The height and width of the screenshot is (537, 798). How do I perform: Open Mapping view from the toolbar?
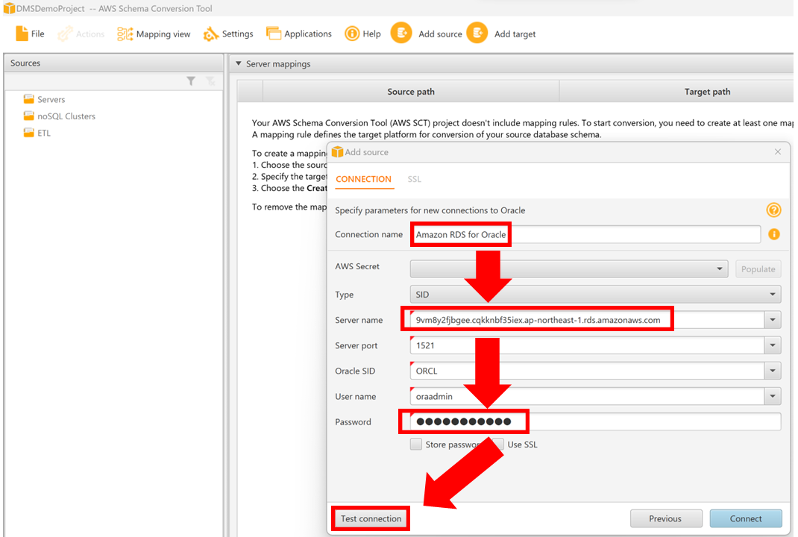(154, 34)
